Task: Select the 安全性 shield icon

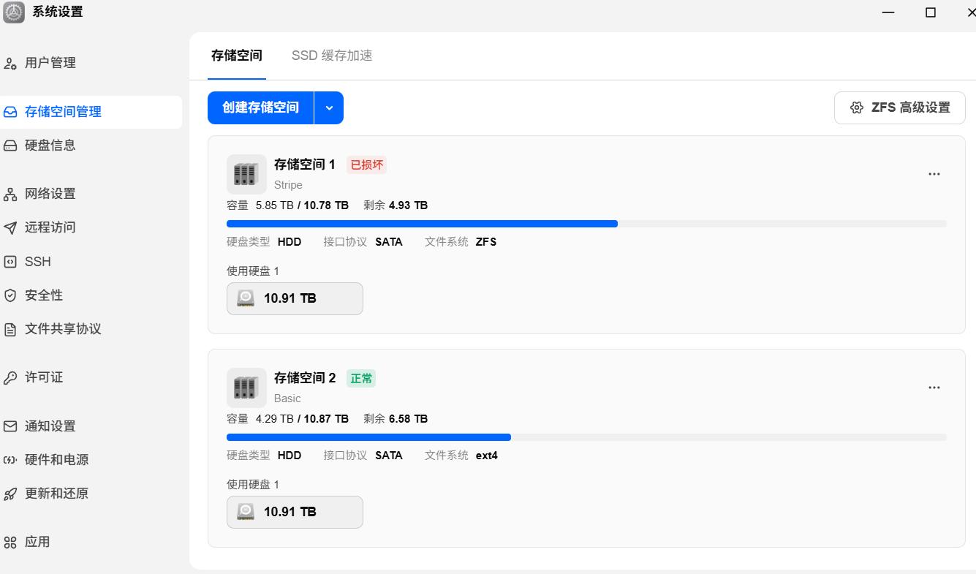Action: (10, 295)
